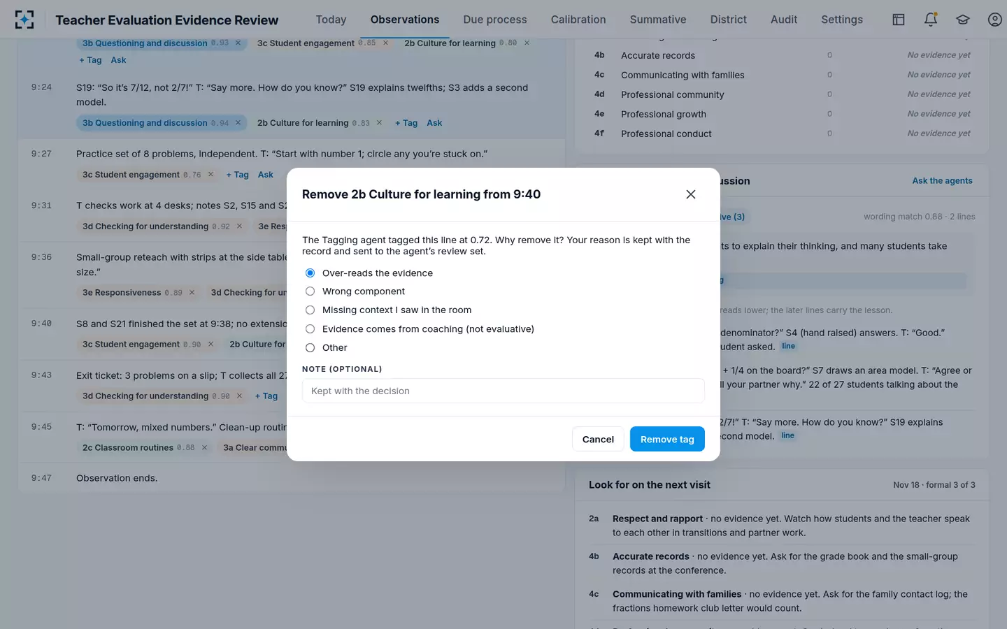Screen dimensions: 1007x629
Task: Remove 2c Classroom routines tag at 9:45
Action: click(204, 448)
